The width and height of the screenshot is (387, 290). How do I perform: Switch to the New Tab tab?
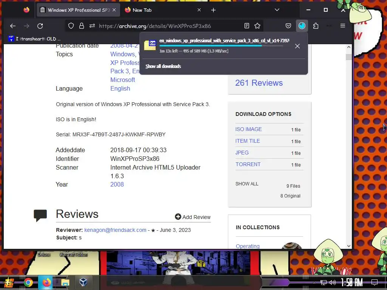point(163,10)
